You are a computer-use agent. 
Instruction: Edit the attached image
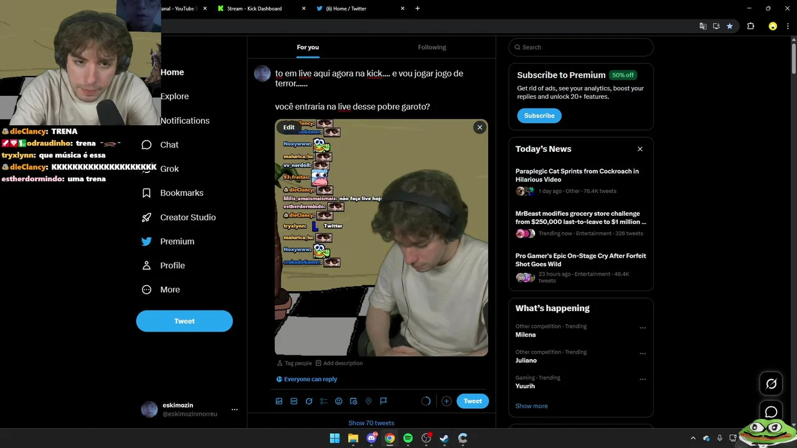click(x=289, y=127)
